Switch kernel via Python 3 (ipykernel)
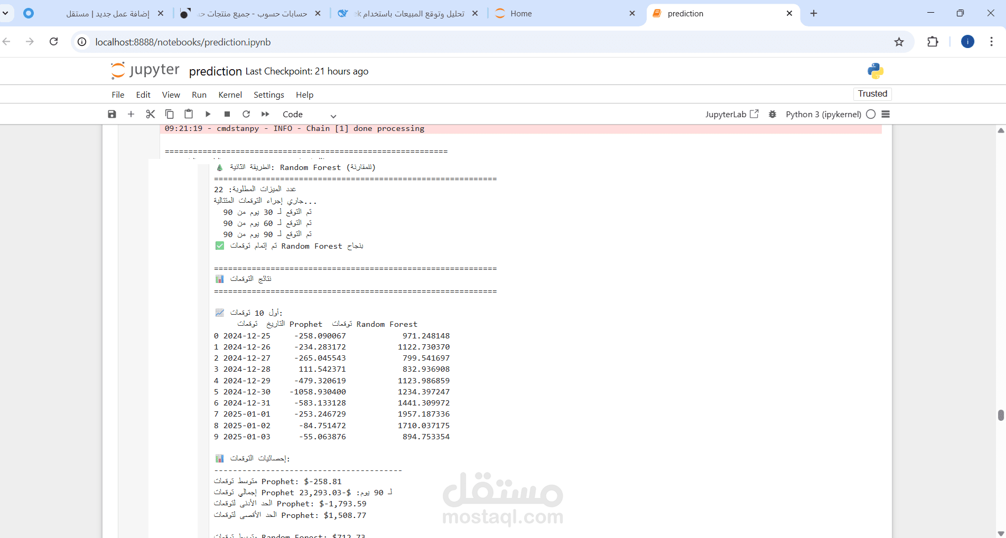The height and width of the screenshot is (538, 1006). tap(823, 115)
